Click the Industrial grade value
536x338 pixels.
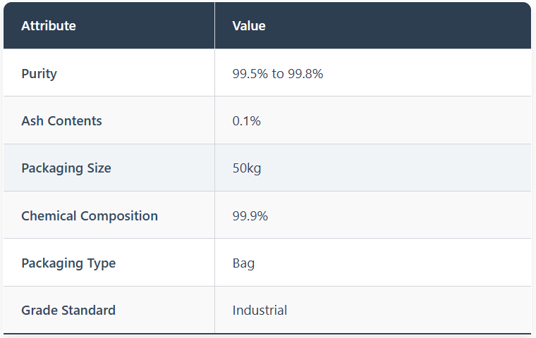[260, 311]
